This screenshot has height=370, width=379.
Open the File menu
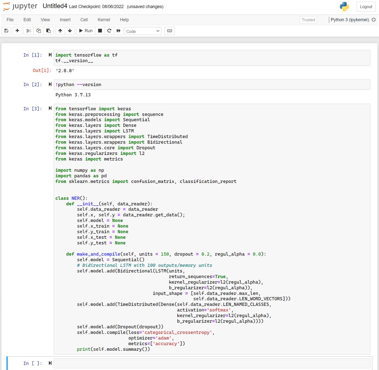tap(10, 20)
